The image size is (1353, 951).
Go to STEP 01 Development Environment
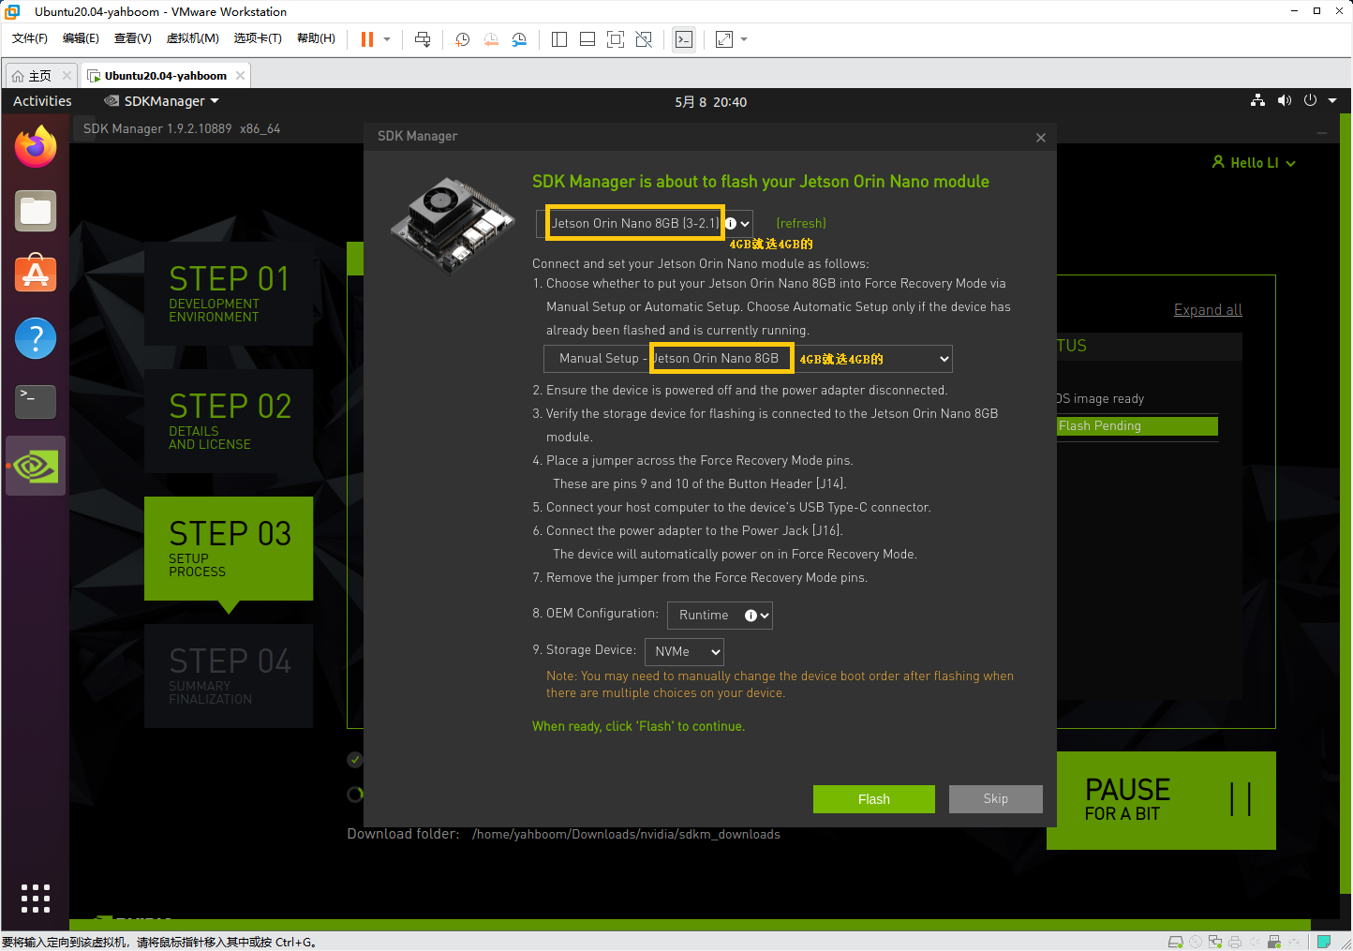pyautogui.click(x=229, y=293)
